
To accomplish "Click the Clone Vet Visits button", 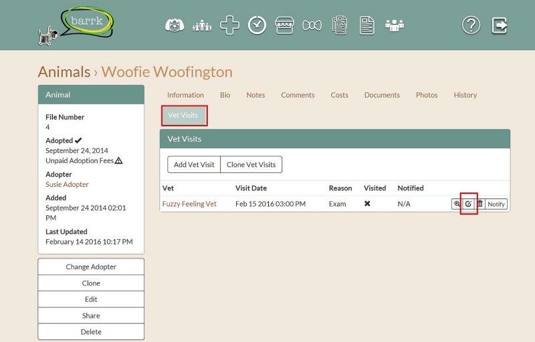I will 251,164.
